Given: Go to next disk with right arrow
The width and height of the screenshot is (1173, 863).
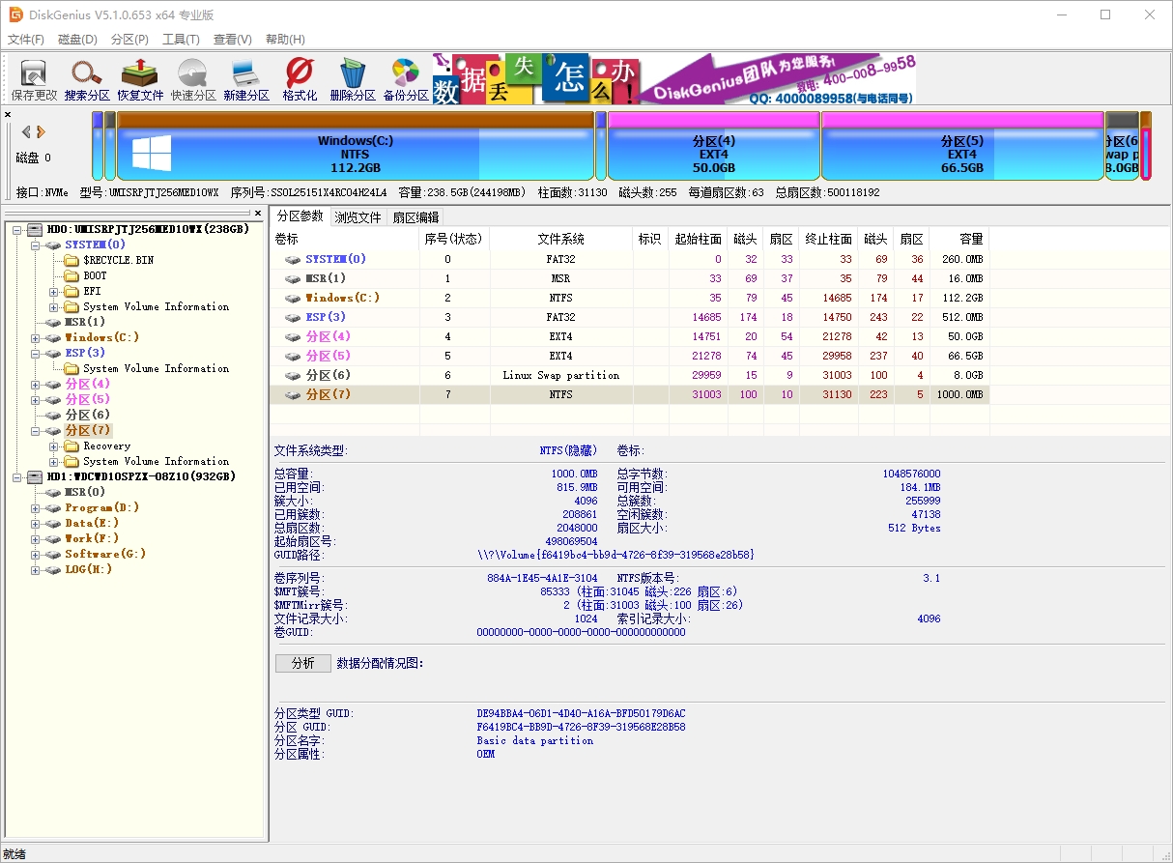Looking at the screenshot, I should pyautogui.click(x=42, y=131).
